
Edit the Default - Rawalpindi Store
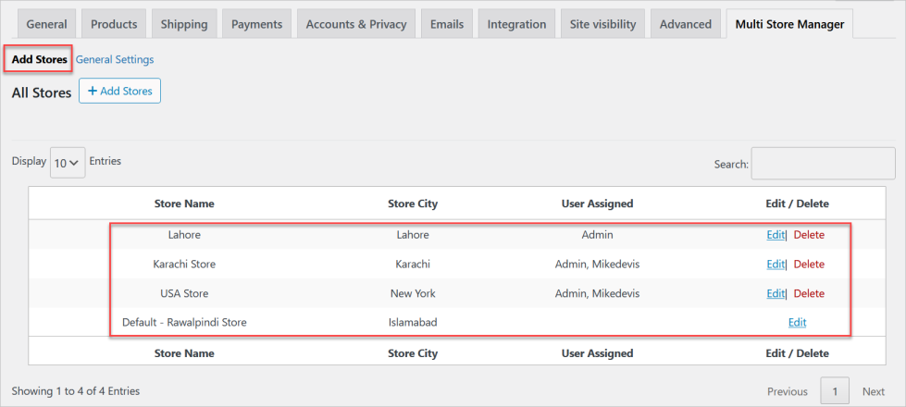click(x=797, y=323)
